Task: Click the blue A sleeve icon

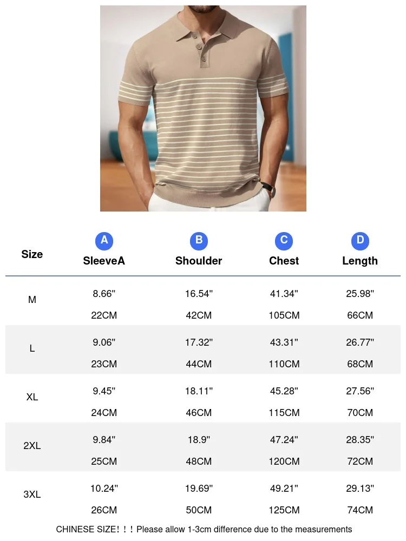Action: [x=104, y=241]
